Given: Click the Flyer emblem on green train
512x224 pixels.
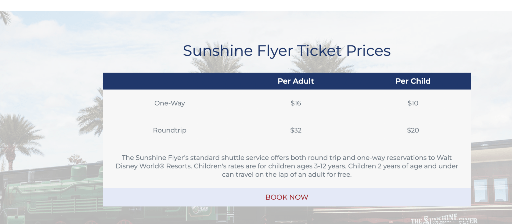Looking at the screenshot, I should click(x=200, y=210).
